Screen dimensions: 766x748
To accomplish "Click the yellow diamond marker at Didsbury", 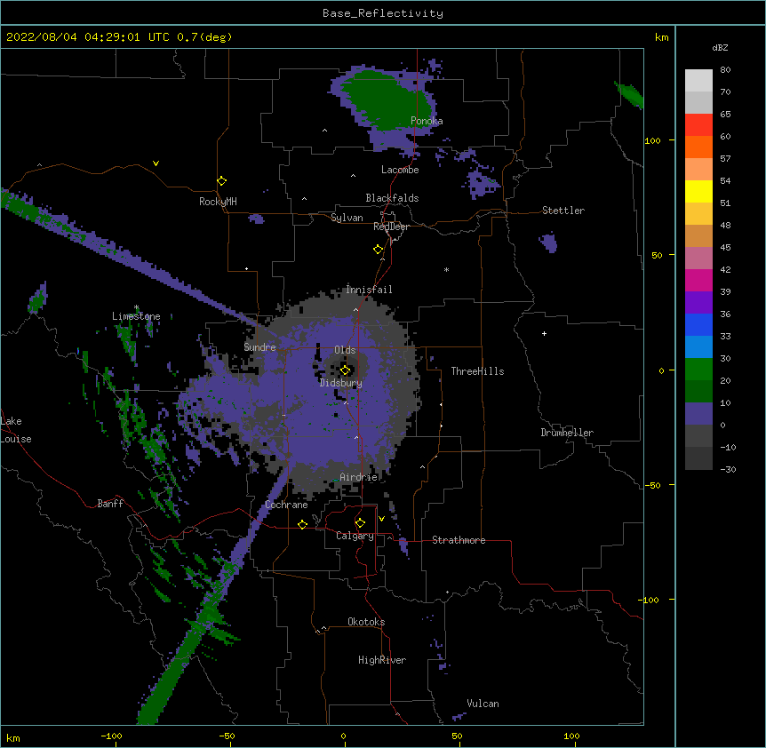I will 345,370.
